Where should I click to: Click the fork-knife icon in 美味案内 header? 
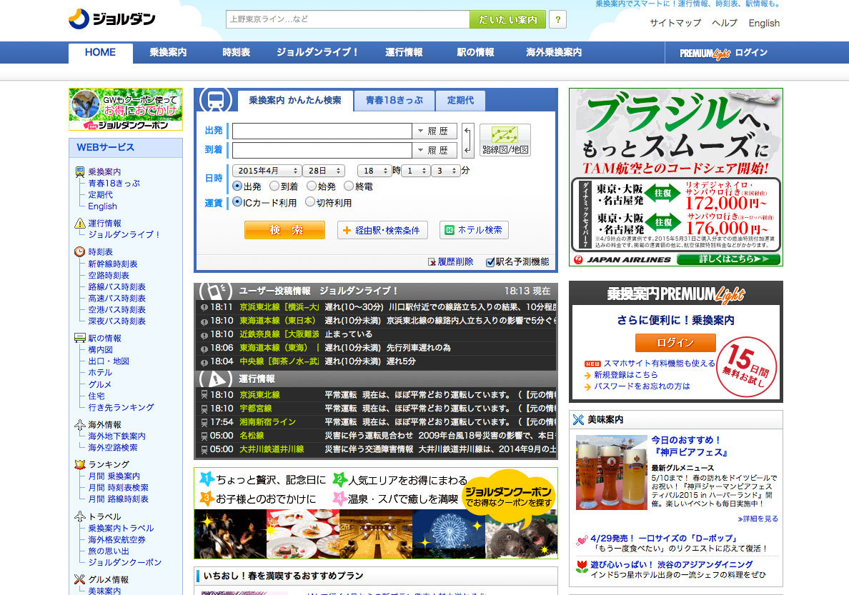tap(578, 419)
